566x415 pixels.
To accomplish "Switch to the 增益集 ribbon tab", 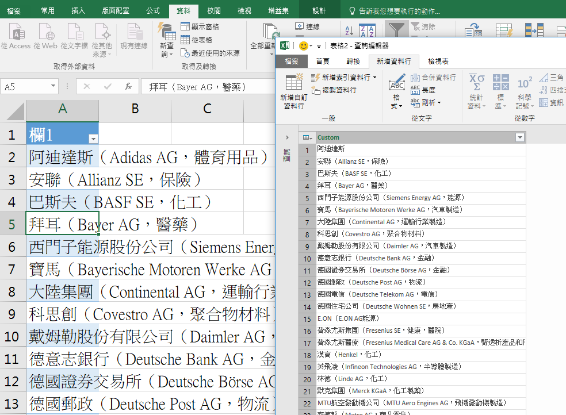I will (x=278, y=11).
